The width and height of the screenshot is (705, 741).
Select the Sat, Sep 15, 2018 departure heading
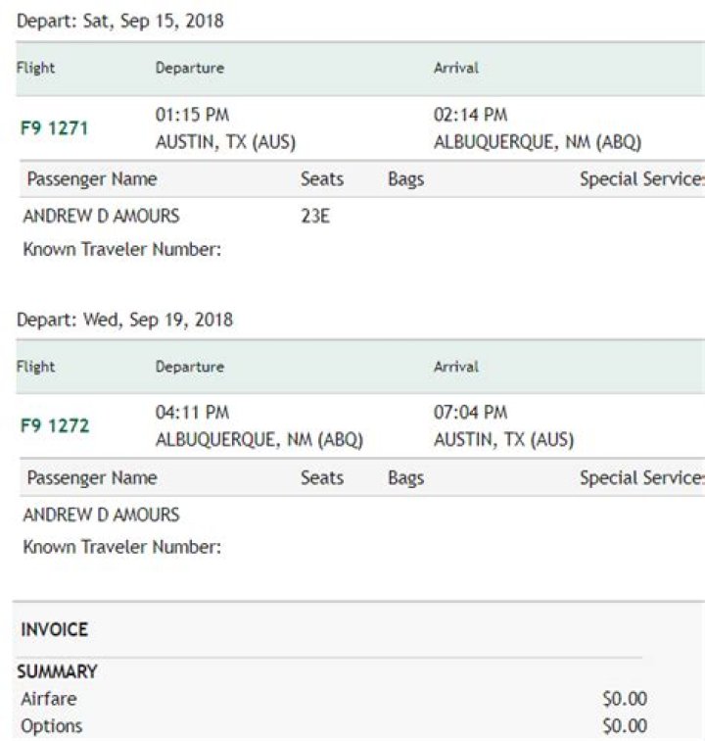(119, 21)
